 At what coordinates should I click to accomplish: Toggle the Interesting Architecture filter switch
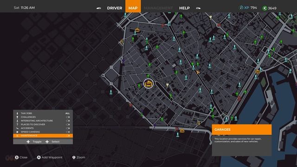pyautogui.click(x=68, y=121)
